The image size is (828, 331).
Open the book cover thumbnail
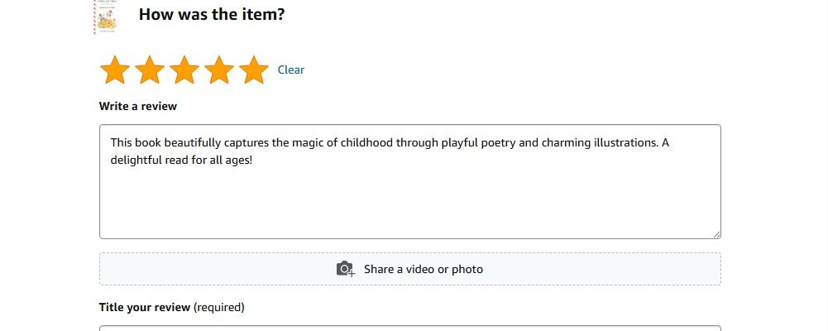pos(106,17)
